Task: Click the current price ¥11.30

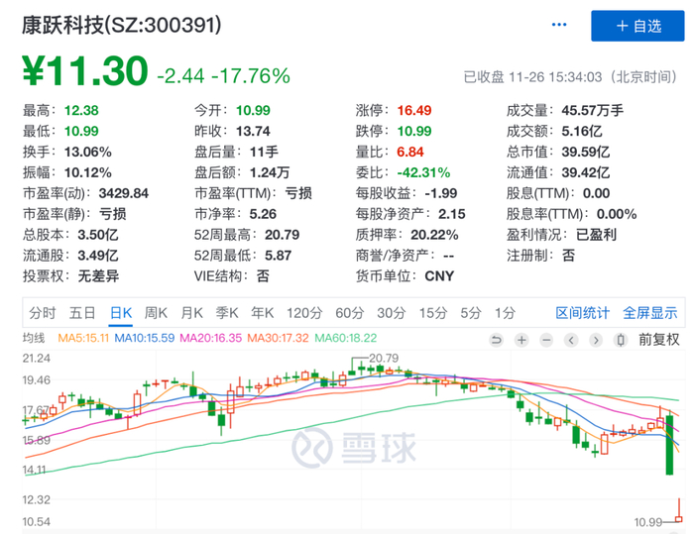Action: (x=85, y=70)
